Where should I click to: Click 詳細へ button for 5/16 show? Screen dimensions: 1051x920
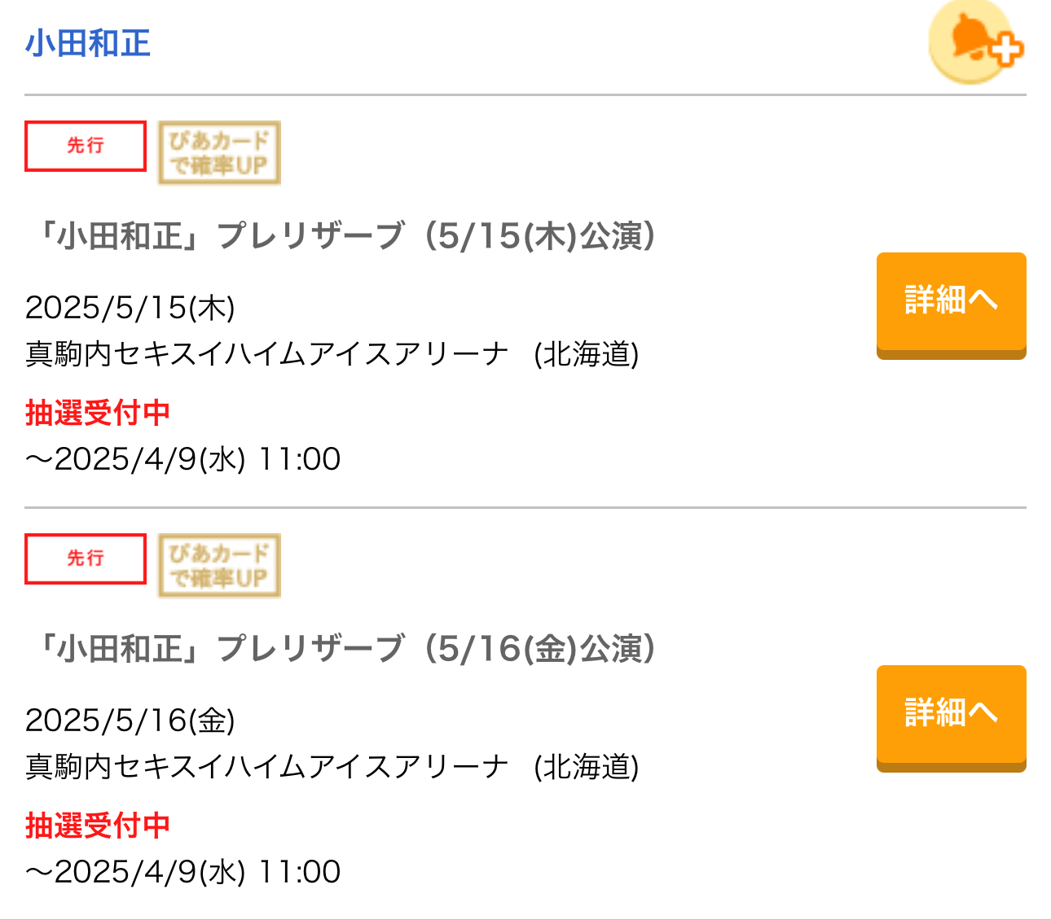(951, 718)
